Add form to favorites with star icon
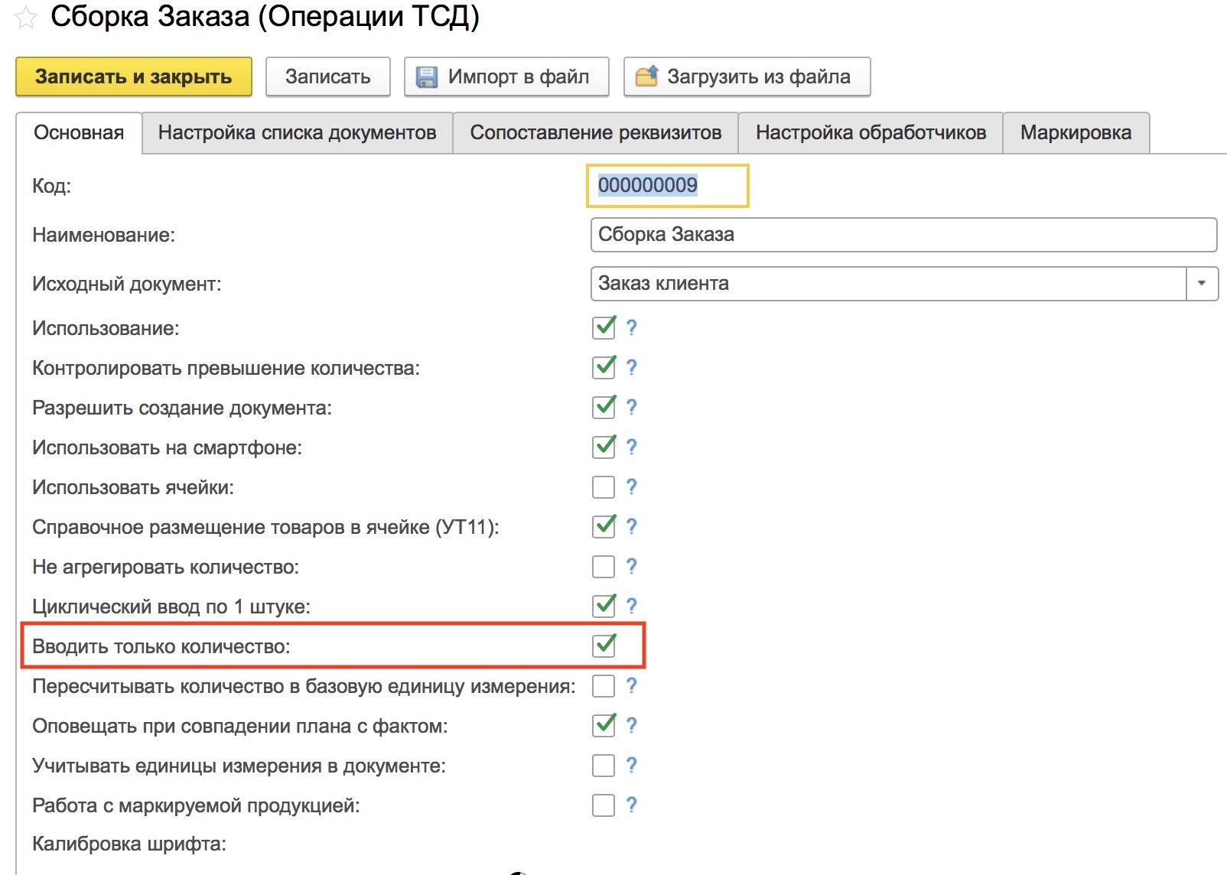Screen dimensions: 1227x875 pyautogui.click(x=26, y=18)
